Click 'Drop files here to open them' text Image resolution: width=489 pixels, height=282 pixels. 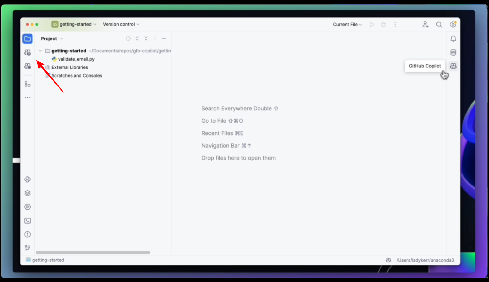(238, 158)
